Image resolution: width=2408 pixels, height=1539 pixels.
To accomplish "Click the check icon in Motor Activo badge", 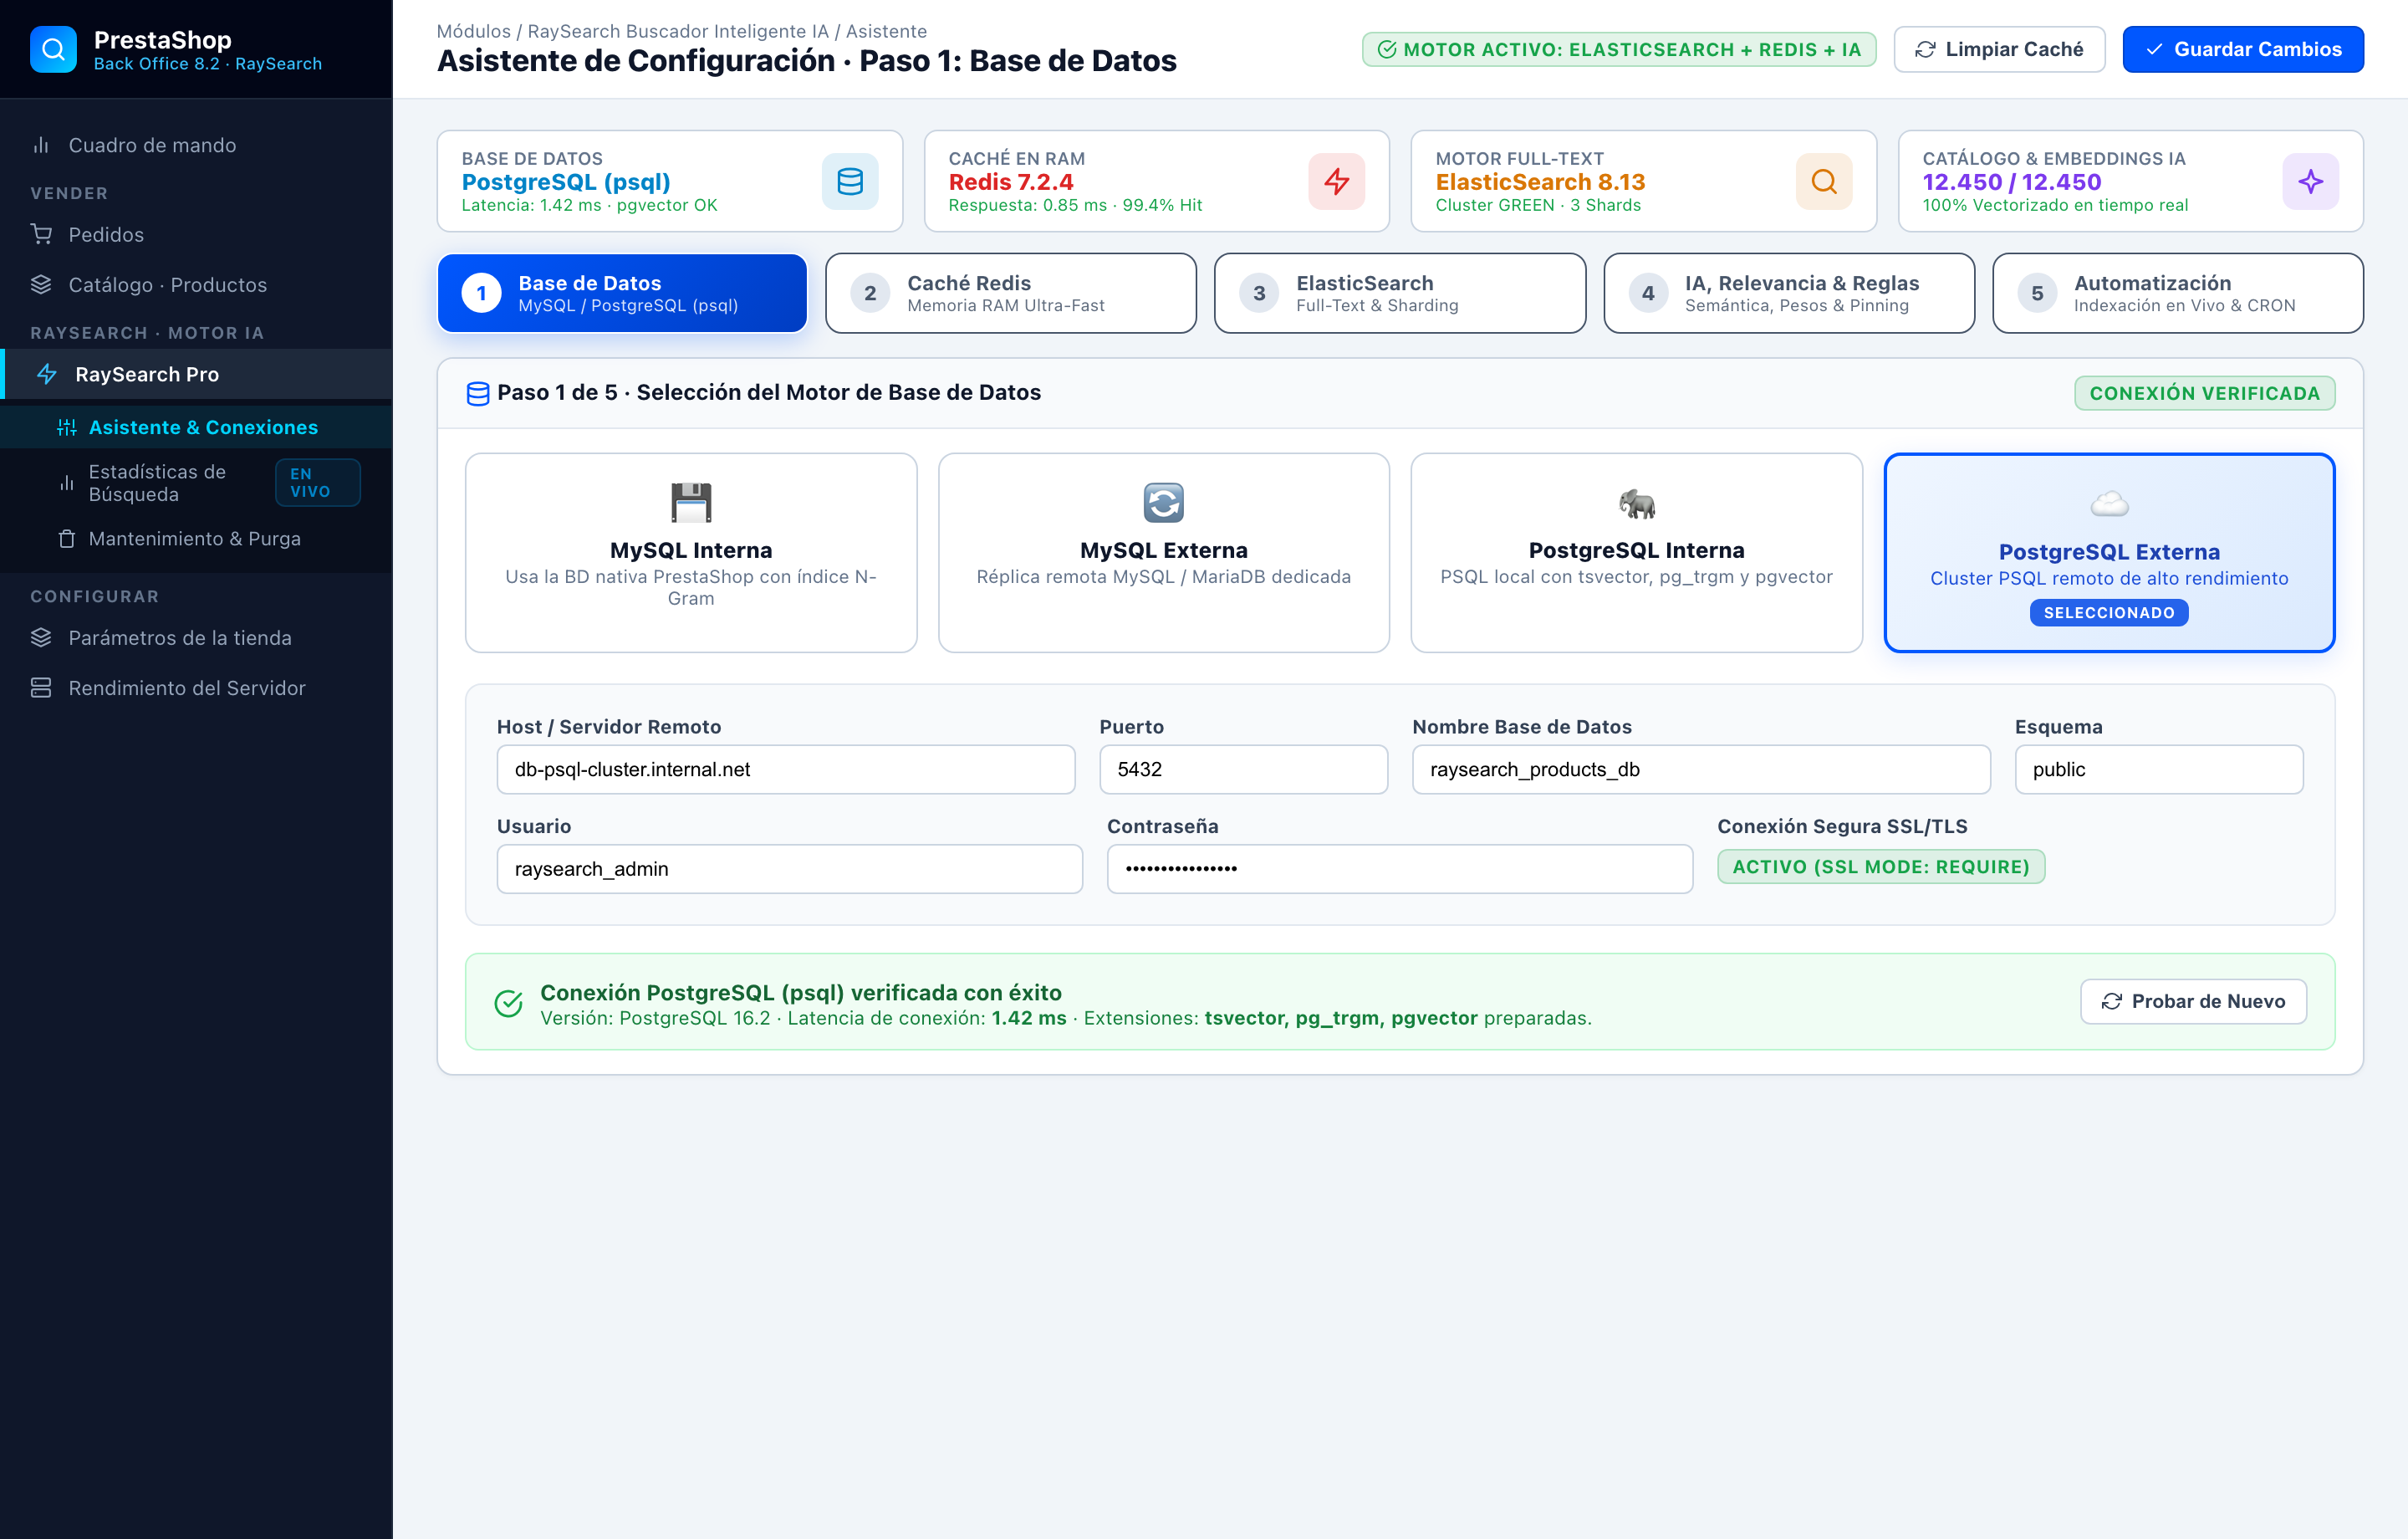I will [1386, 49].
